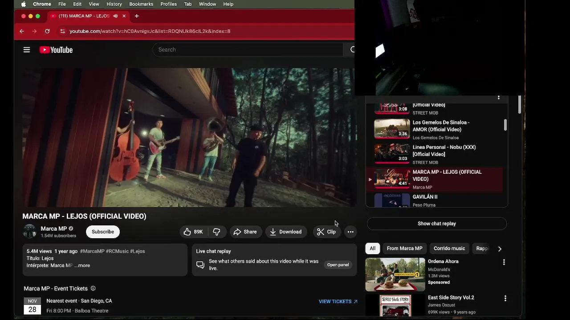The width and height of the screenshot is (570, 320).
Task: Like the video with thumbs up
Action: pos(193,232)
